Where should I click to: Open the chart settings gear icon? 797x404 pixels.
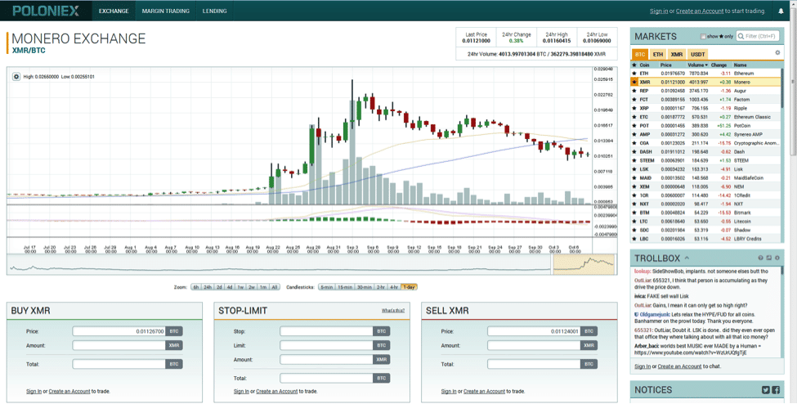[x=16, y=76]
